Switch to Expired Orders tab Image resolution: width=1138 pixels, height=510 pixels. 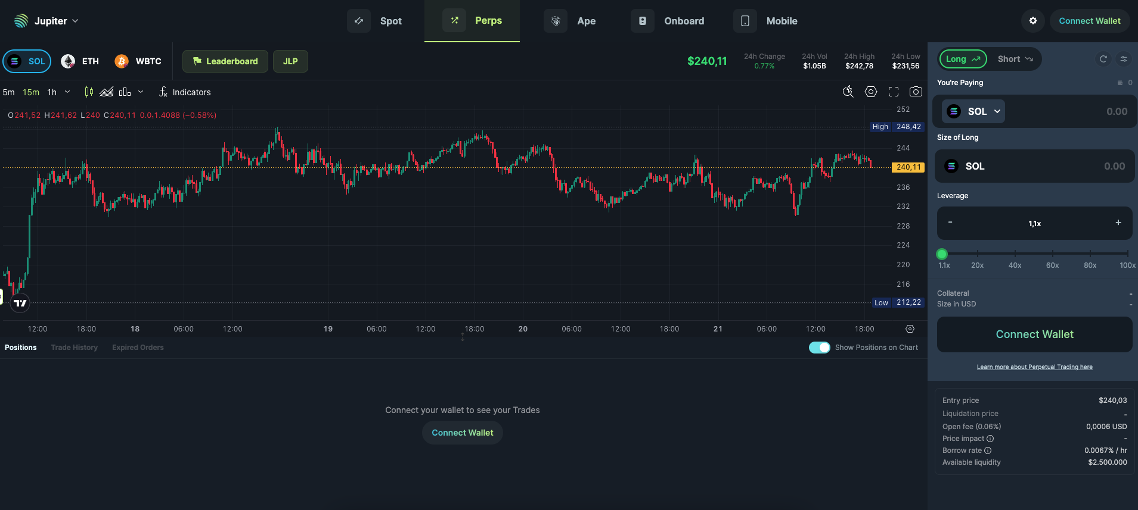tap(138, 348)
